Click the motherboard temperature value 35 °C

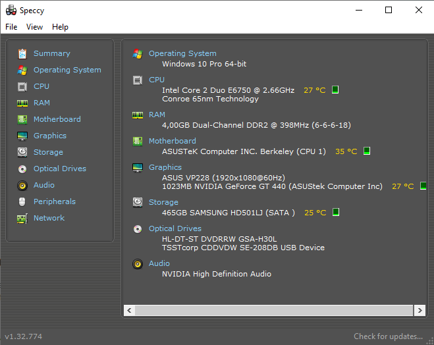(346, 151)
